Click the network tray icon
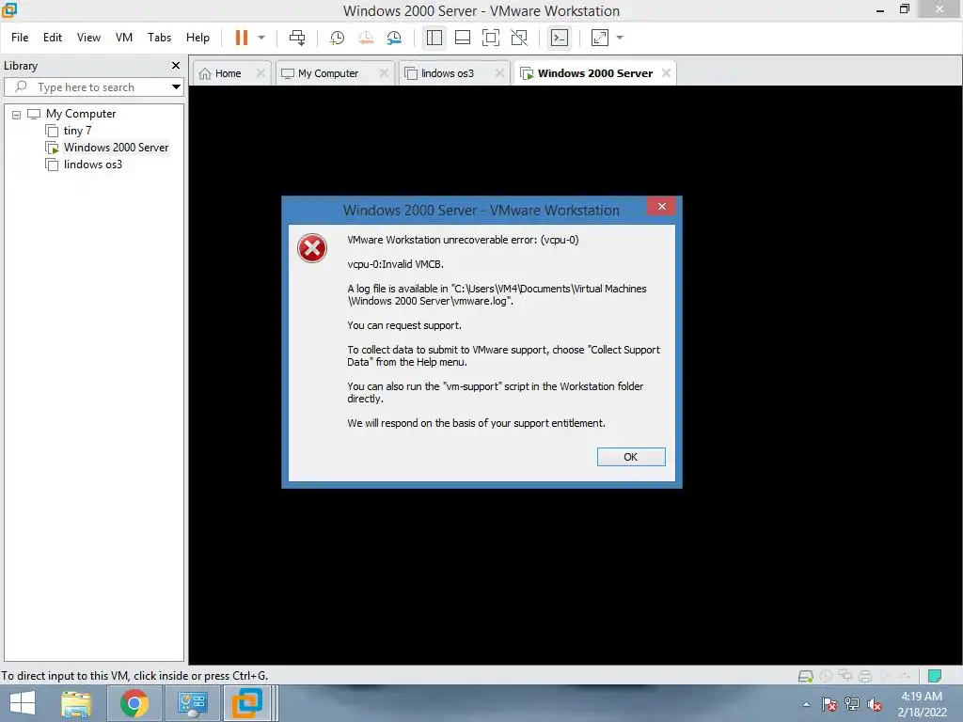The height and width of the screenshot is (722, 963). (x=852, y=704)
